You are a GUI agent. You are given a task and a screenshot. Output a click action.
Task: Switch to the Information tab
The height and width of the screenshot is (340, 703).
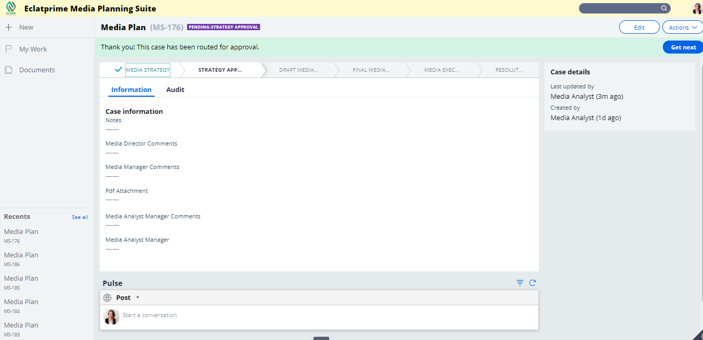(x=131, y=89)
